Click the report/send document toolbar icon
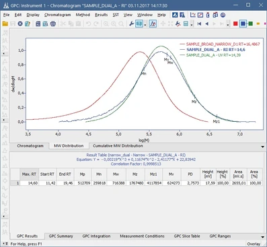This screenshot has width=267, height=247. tap(28, 24)
